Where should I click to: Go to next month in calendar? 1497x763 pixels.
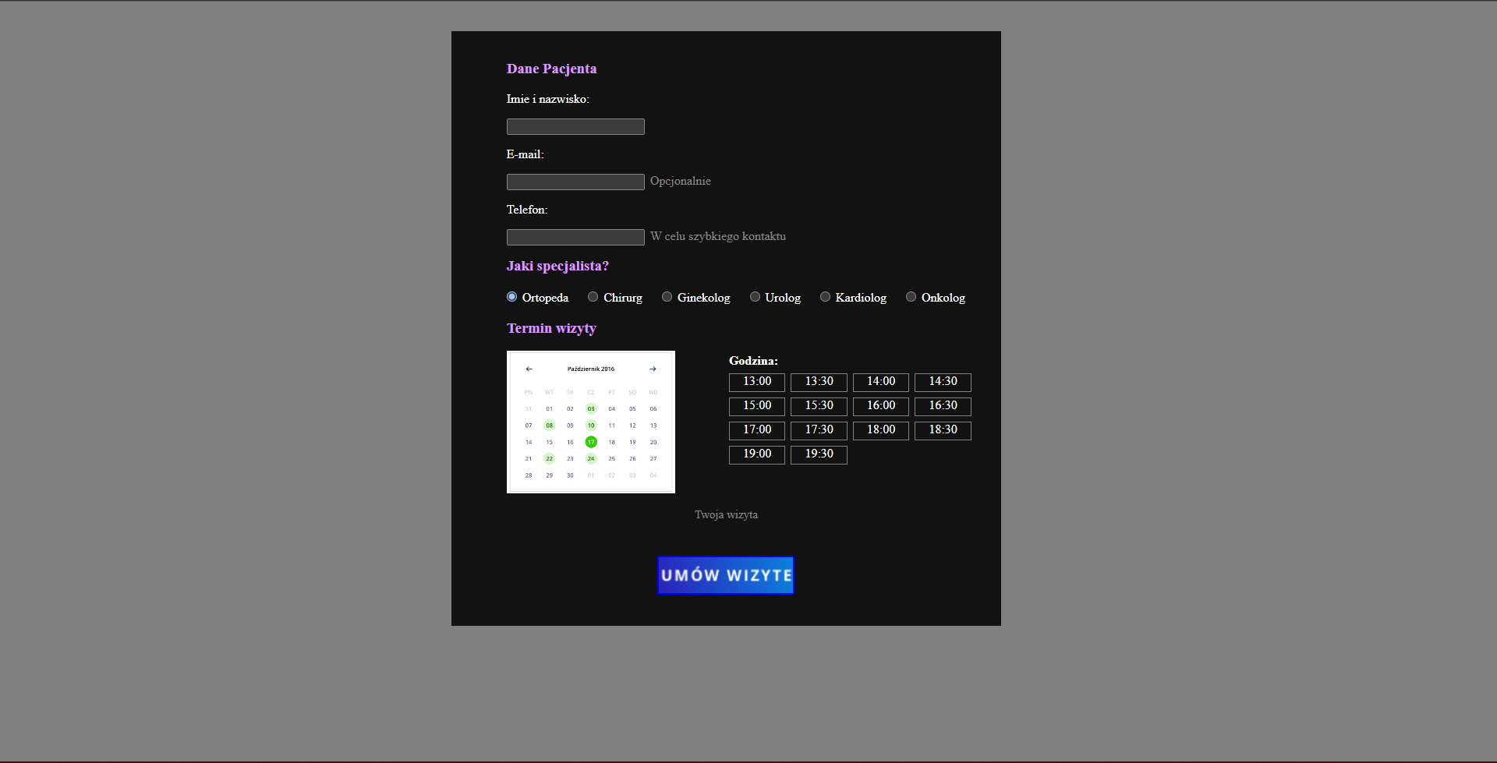(653, 369)
